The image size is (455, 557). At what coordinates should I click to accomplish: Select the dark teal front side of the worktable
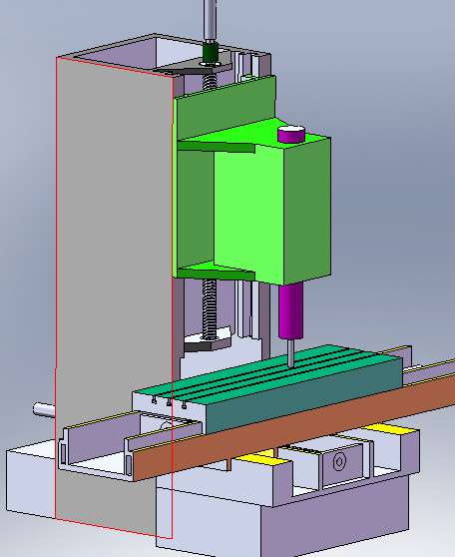(304, 395)
